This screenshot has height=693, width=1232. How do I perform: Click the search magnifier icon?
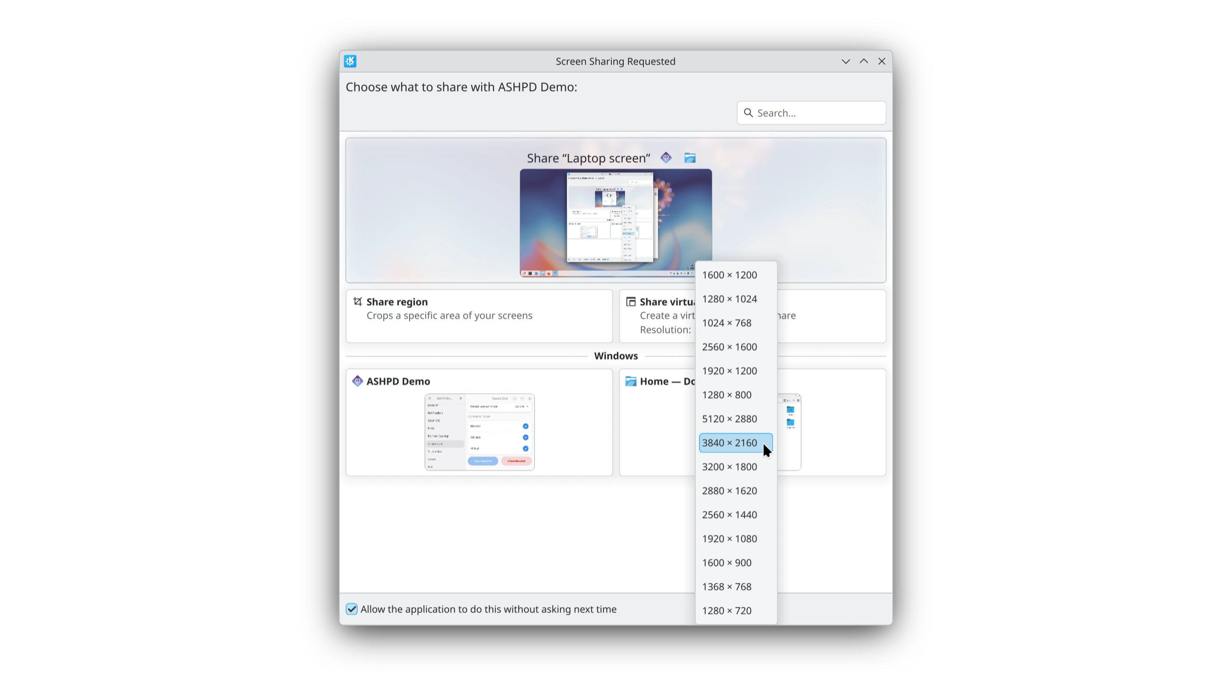pyautogui.click(x=749, y=113)
